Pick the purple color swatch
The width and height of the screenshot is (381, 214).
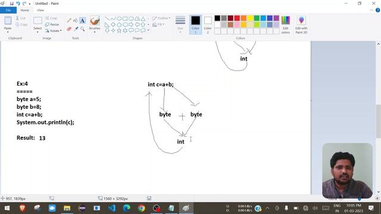click(x=276, y=18)
